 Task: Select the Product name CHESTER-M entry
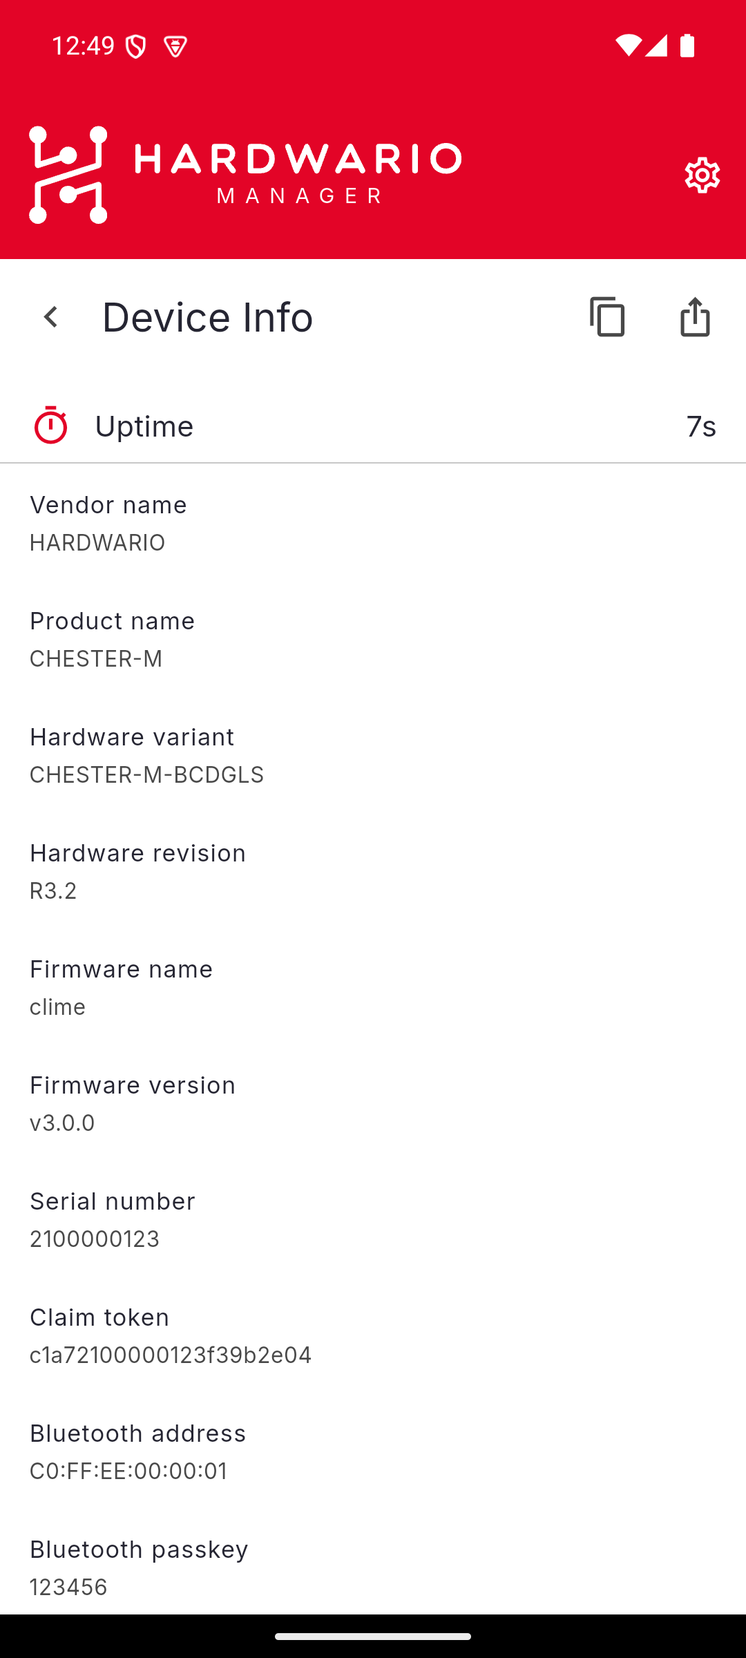pos(373,639)
